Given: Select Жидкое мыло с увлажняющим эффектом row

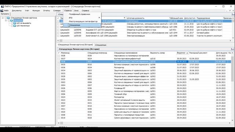Looking at the screenshot, I should click(x=144, y=77).
